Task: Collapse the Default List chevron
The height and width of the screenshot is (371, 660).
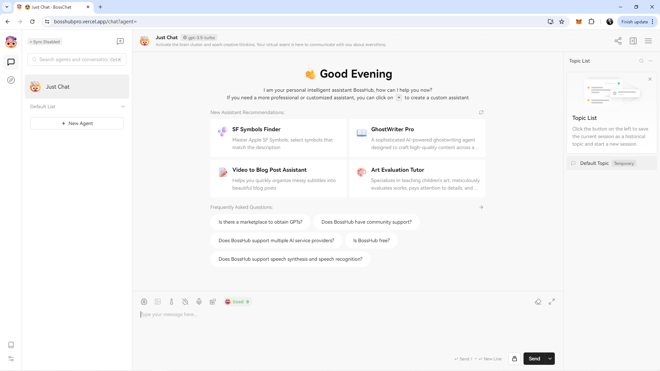Action: (x=123, y=106)
